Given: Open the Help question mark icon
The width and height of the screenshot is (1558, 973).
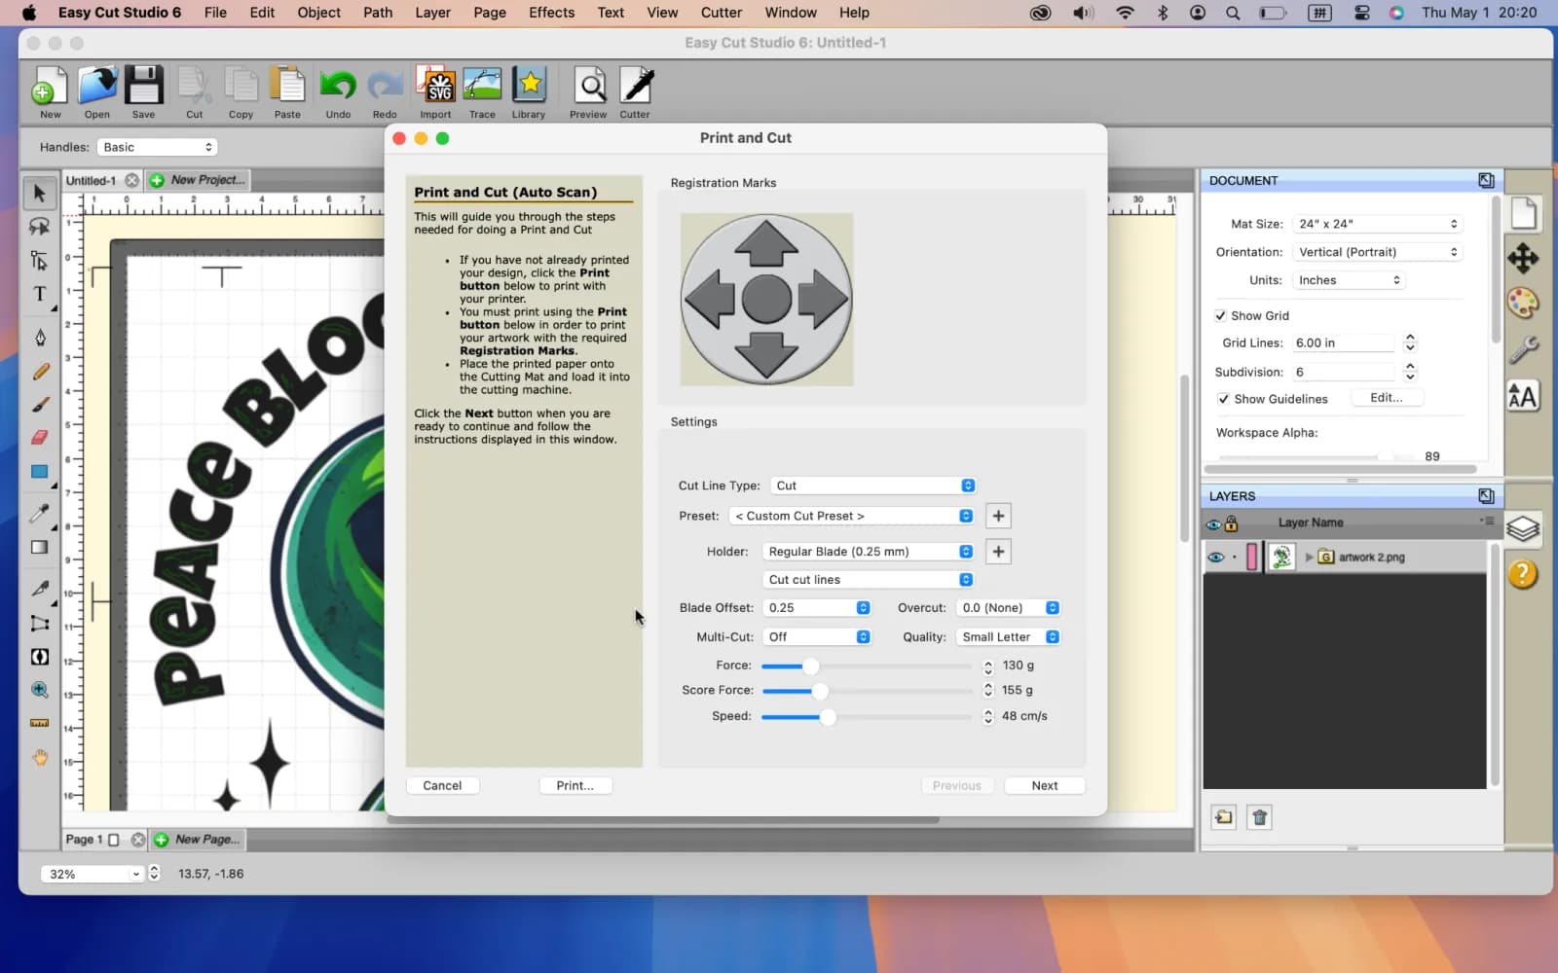Looking at the screenshot, I should [x=1523, y=574].
